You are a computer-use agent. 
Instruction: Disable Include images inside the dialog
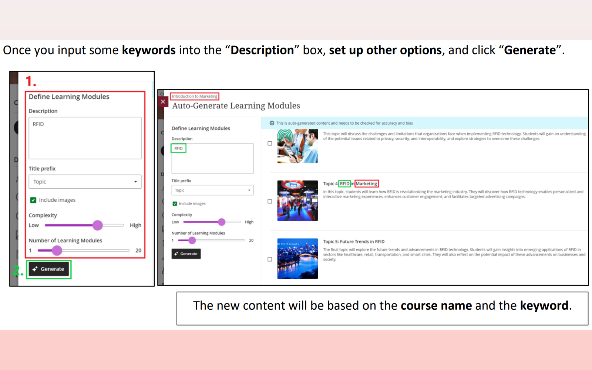[x=175, y=203]
